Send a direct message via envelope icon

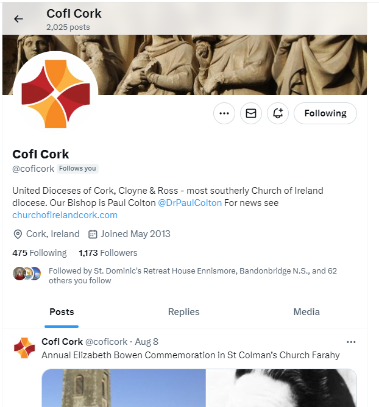[251, 113]
